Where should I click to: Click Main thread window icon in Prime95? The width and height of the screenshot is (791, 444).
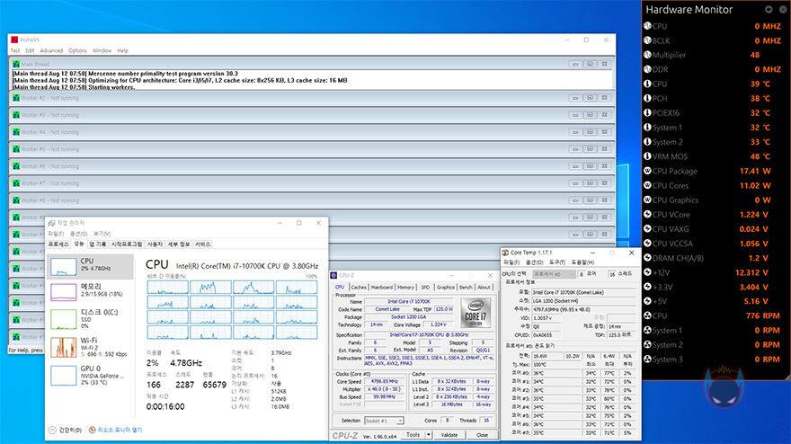pyautogui.click(x=16, y=64)
